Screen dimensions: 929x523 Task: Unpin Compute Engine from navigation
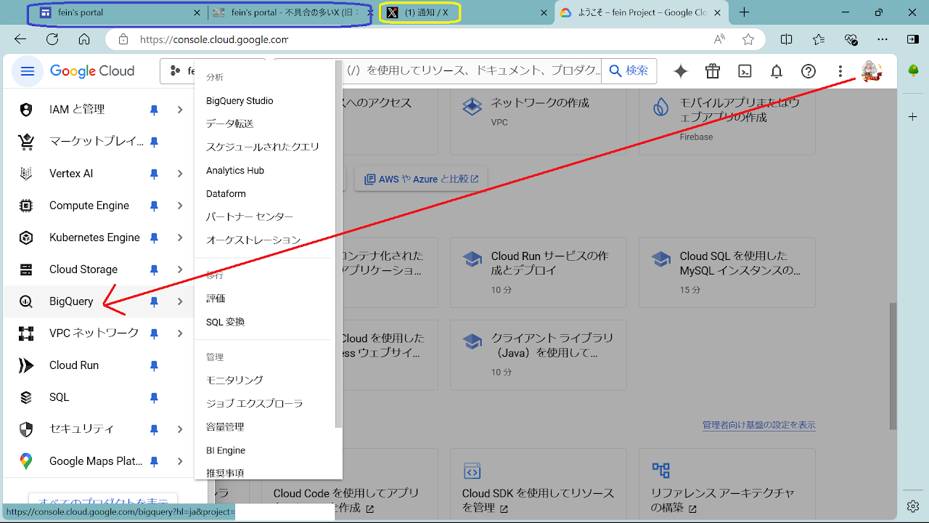point(154,206)
